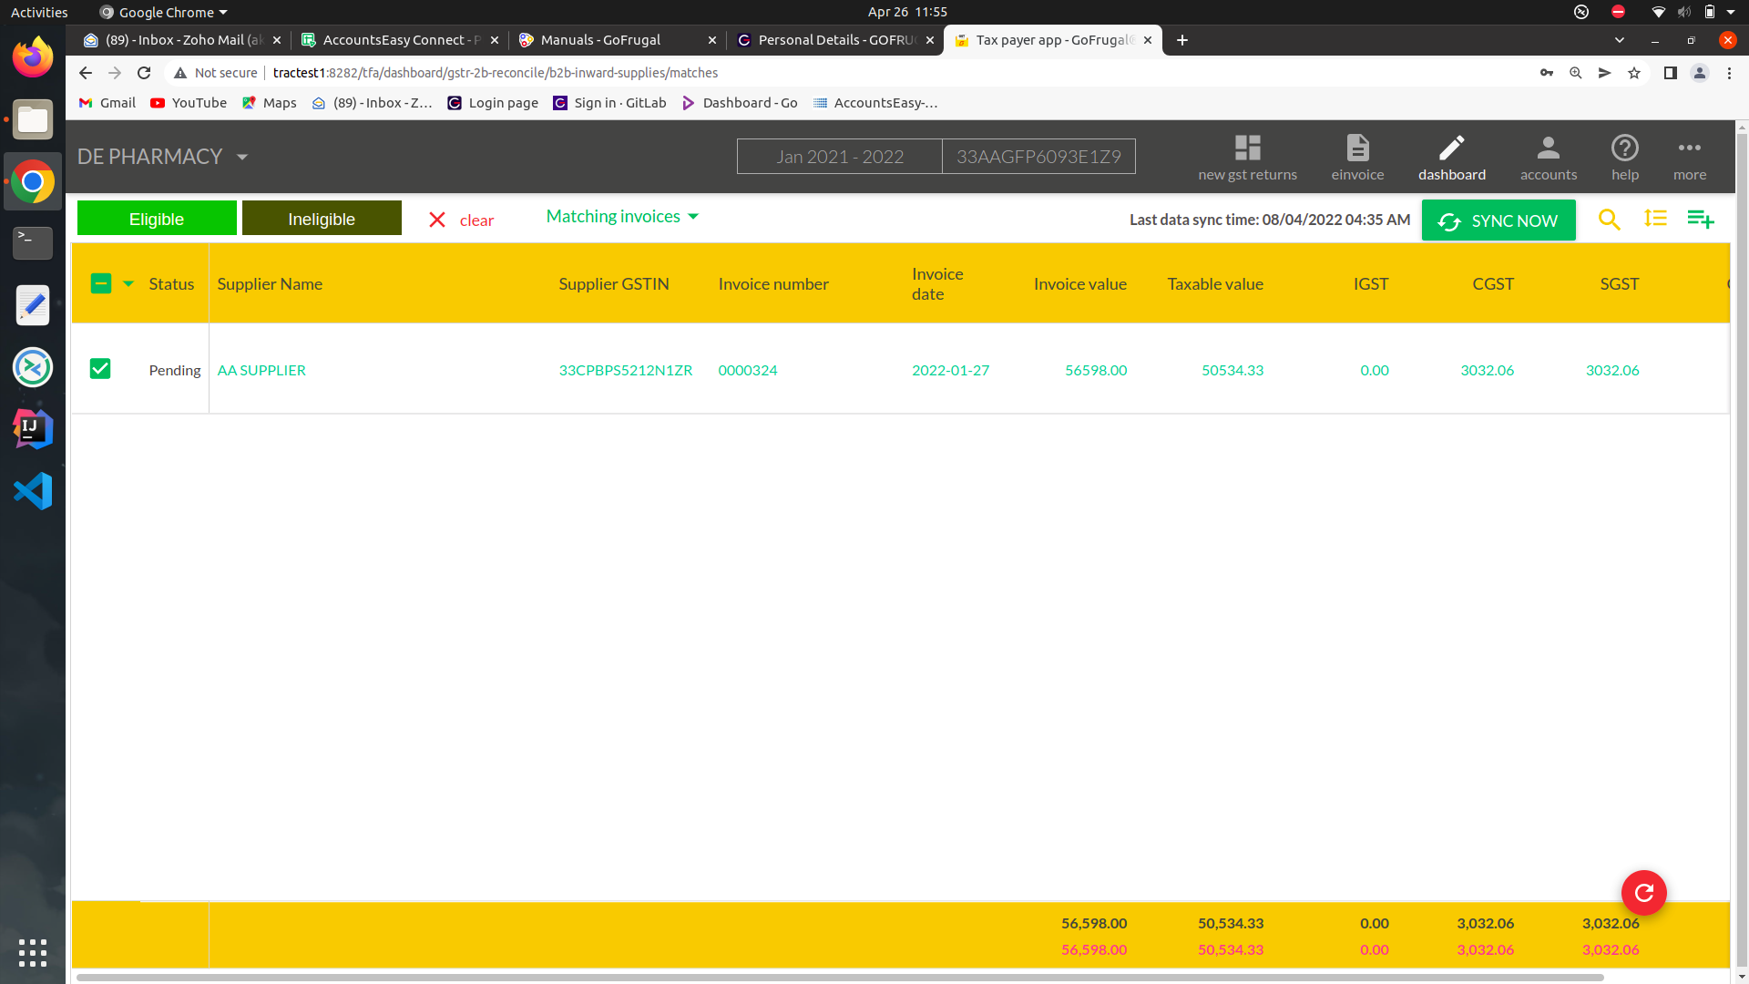The image size is (1749, 984).
Task: Click the red floating refresh button
Action: tap(1643, 893)
